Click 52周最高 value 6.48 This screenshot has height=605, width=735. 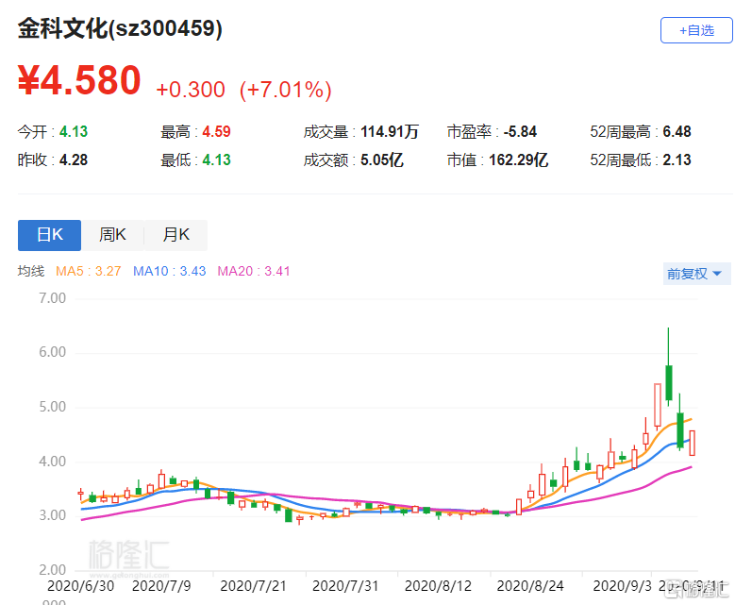point(677,132)
